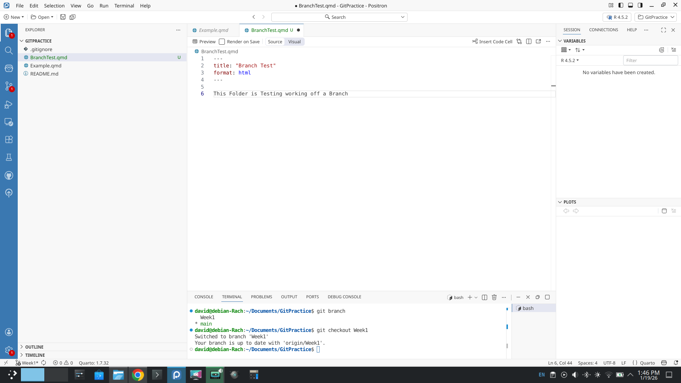681x383 pixels.
Task: Open Chrome from the taskbar
Action: click(138, 375)
